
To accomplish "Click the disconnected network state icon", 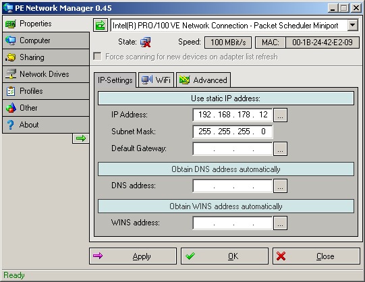I will click(x=145, y=42).
